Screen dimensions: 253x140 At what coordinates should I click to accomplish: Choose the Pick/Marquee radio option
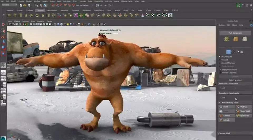(x=220, y=57)
